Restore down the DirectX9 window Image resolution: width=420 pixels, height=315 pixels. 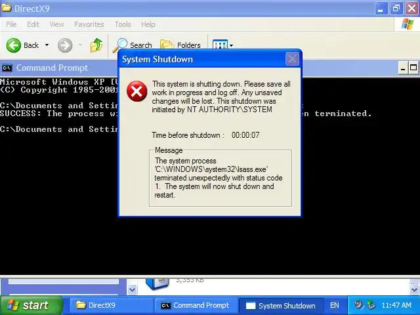(396, 9)
